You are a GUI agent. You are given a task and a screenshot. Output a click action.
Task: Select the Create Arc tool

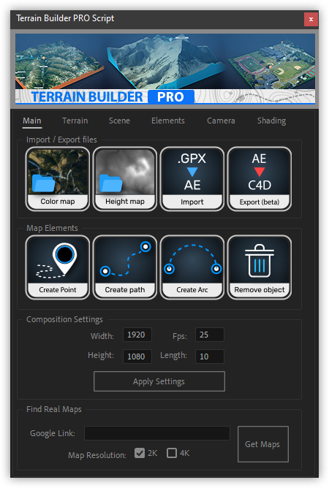(x=192, y=267)
